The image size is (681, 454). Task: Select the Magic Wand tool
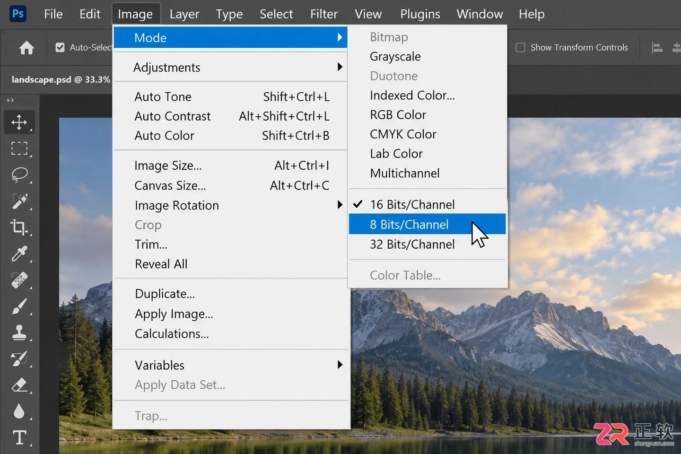(x=19, y=201)
